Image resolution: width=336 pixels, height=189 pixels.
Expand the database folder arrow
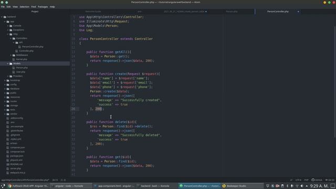tap(5, 89)
